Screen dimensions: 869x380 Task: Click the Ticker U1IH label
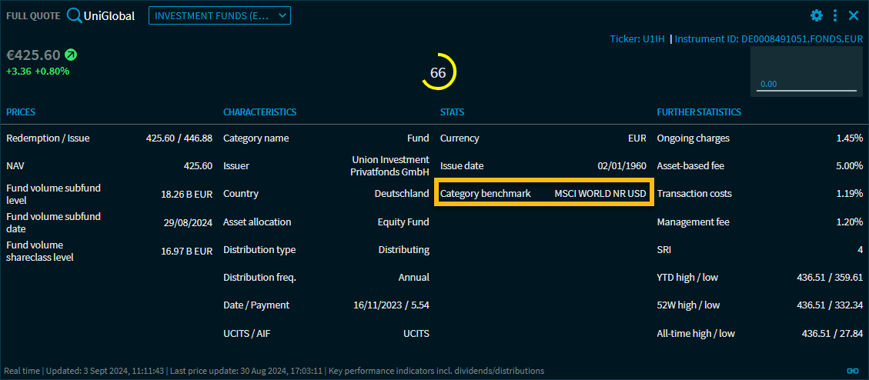click(x=637, y=38)
